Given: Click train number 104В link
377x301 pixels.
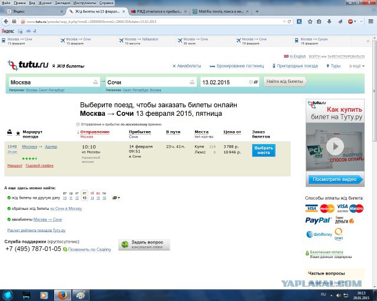Looking at the screenshot, I should [12, 146].
